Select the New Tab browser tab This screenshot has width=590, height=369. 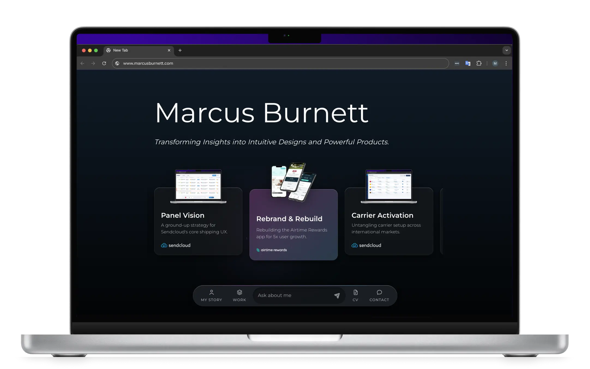[139, 50]
